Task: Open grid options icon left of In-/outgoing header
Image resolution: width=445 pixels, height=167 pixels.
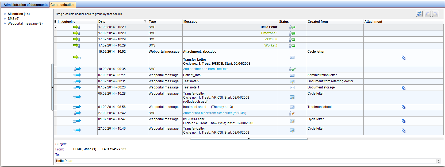Action: (x=55, y=21)
